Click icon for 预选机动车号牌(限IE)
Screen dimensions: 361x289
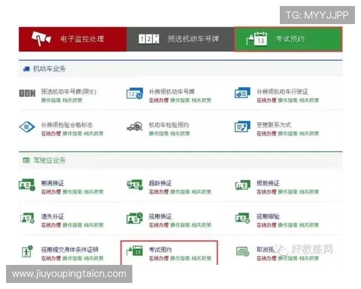point(27,93)
